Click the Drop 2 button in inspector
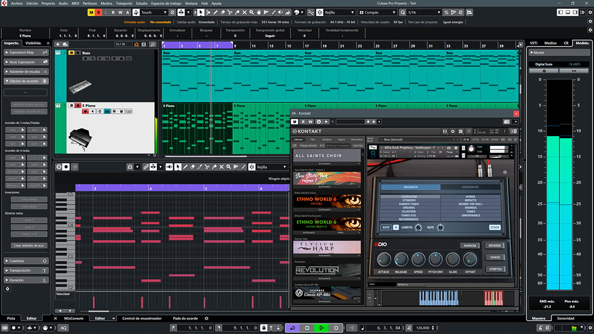The image size is (594, 334). (29, 220)
